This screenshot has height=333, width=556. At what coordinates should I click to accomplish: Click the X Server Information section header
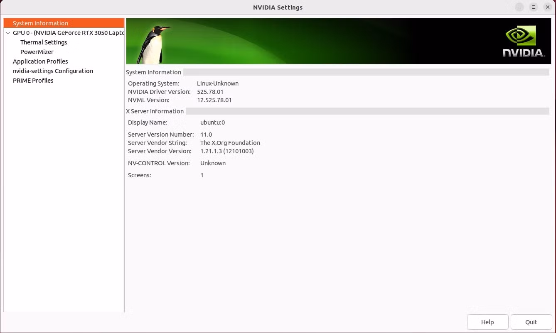point(155,111)
